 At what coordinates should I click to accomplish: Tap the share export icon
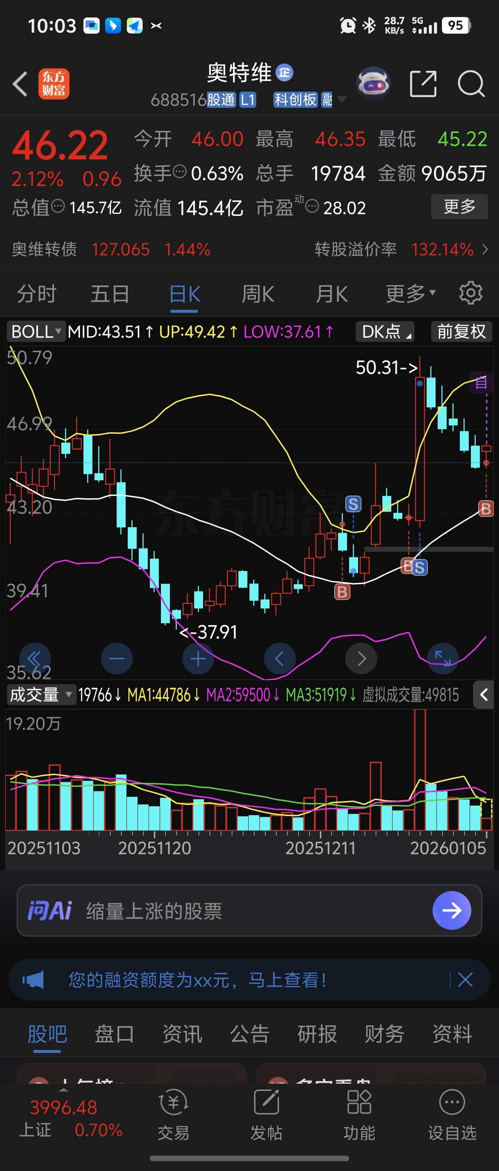(423, 84)
